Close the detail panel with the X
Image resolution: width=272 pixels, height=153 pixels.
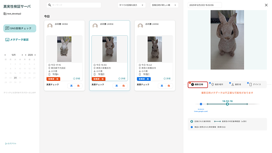click(266, 5)
